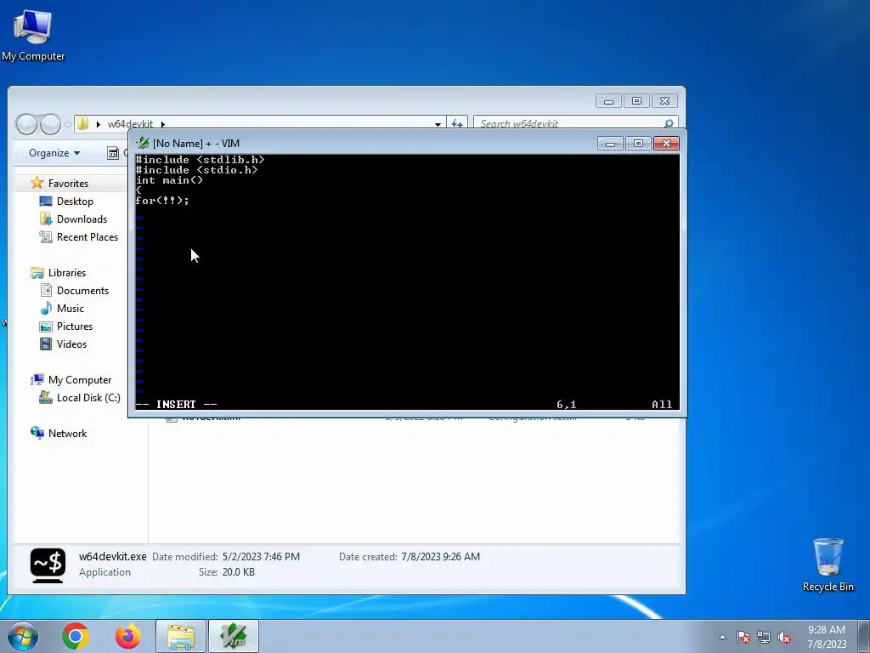Select Network in navigation pane
The image size is (870, 653).
tap(67, 433)
